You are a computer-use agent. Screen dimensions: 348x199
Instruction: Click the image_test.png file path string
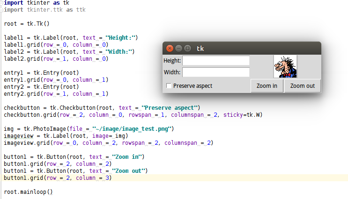[x=132, y=129]
